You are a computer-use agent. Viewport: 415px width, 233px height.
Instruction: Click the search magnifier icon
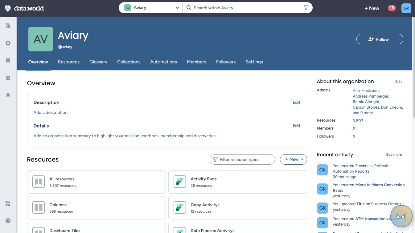pos(189,8)
